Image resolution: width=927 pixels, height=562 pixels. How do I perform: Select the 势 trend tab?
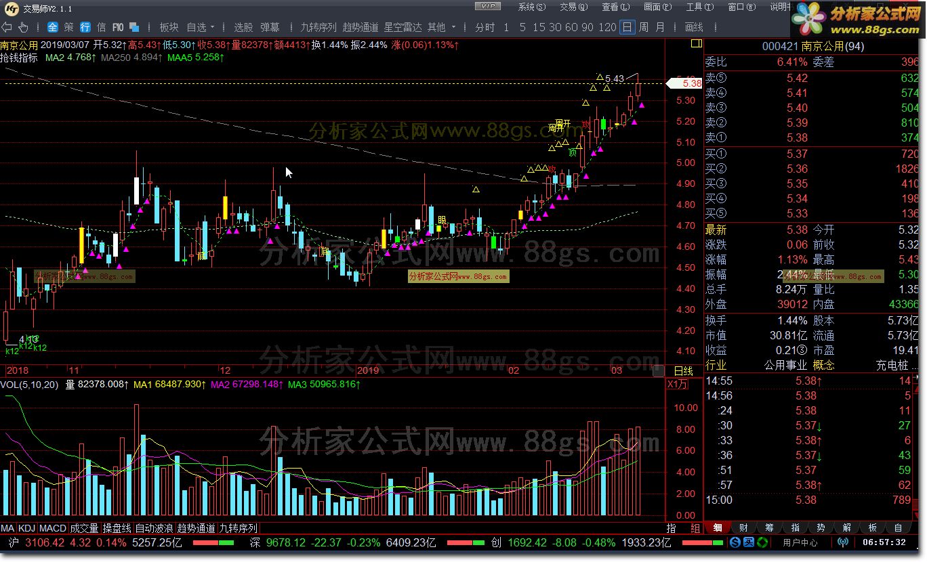821,528
